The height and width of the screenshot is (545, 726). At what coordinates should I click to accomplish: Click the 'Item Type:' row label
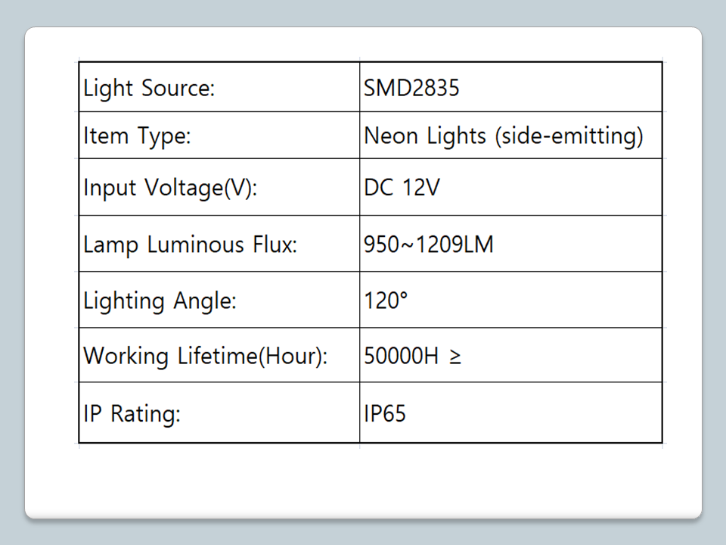(x=137, y=137)
